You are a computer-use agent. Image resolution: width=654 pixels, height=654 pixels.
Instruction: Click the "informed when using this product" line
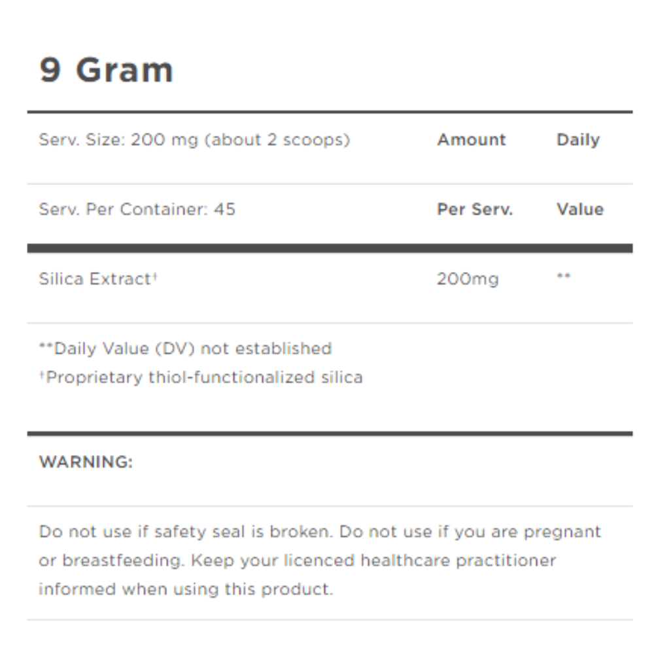click(x=186, y=589)
